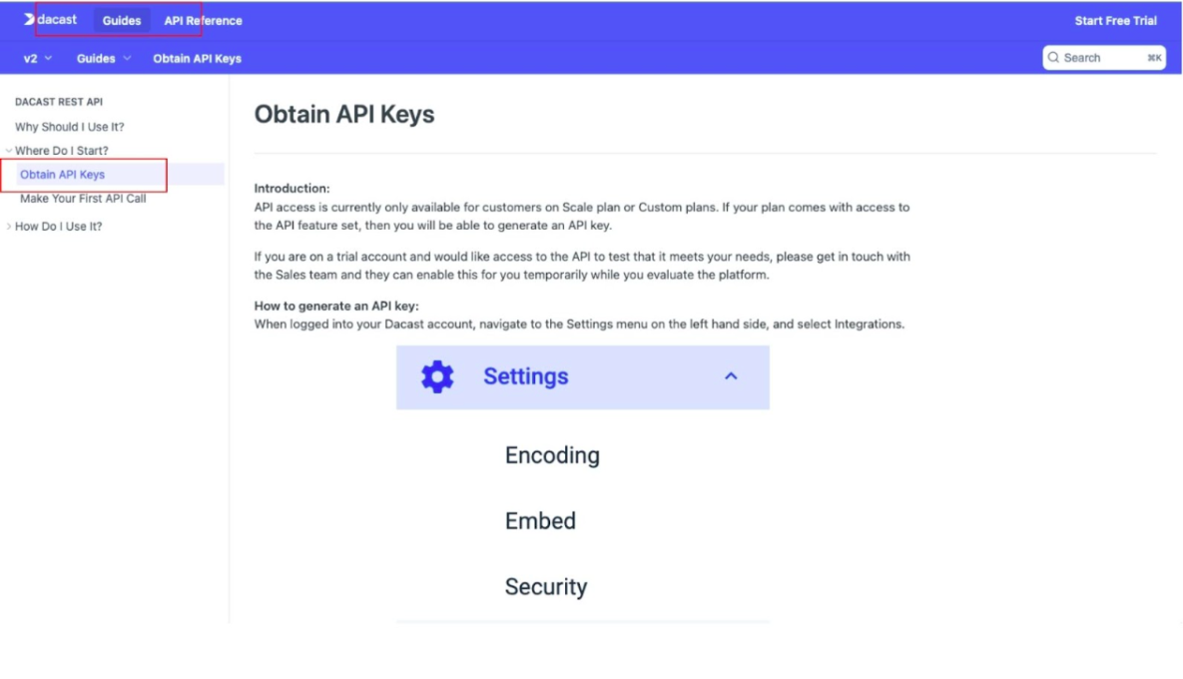This screenshot has width=1183, height=679.
Task: Open the v2 version dropdown
Action: [35, 58]
